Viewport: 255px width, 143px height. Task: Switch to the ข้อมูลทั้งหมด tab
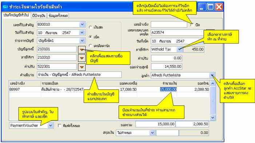click(x=58, y=16)
